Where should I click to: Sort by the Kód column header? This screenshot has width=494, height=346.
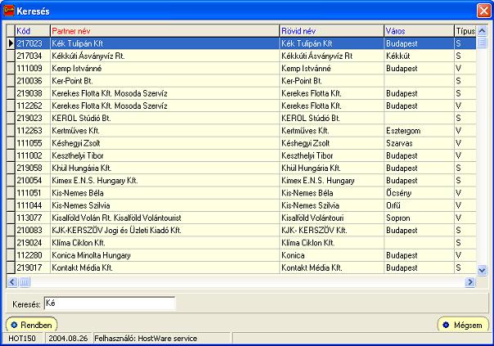(x=33, y=31)
